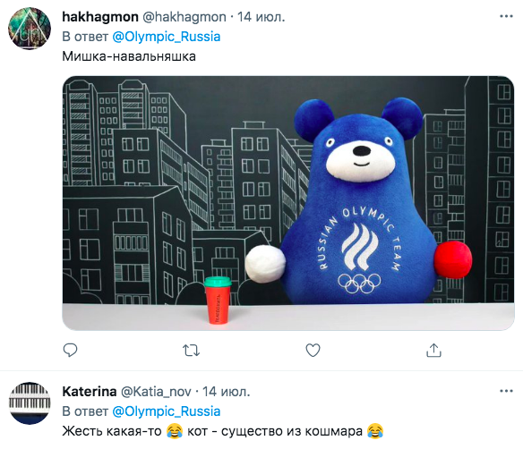The width and height of the screenshot is (523, 449).
Task: Open the hakhagmon display name profile
Action: [x=100, y=17]
